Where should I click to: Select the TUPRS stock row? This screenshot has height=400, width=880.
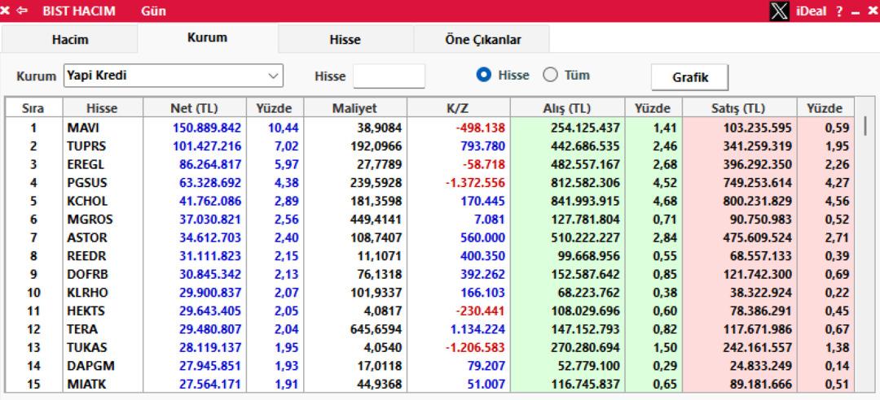430,146
